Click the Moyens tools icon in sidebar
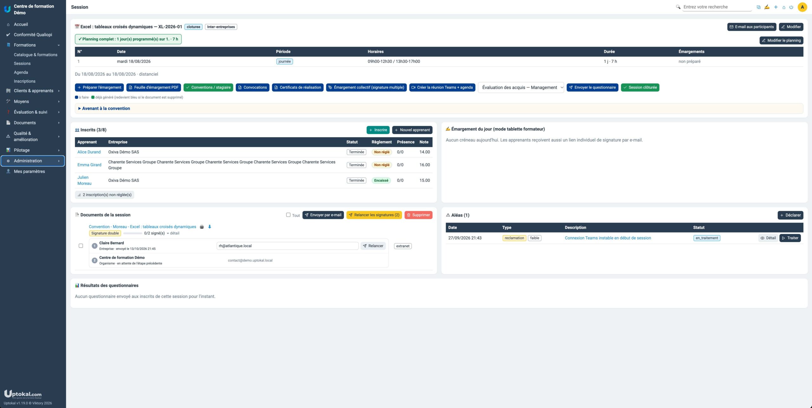This screenshot has width=812, height=408. [x=8, y=101]
